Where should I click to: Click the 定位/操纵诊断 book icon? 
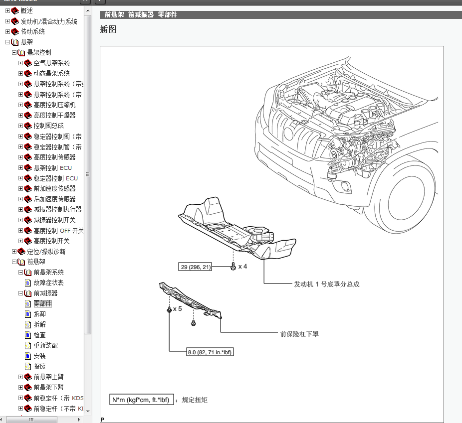pyautogui.click(x=21, y=252)
